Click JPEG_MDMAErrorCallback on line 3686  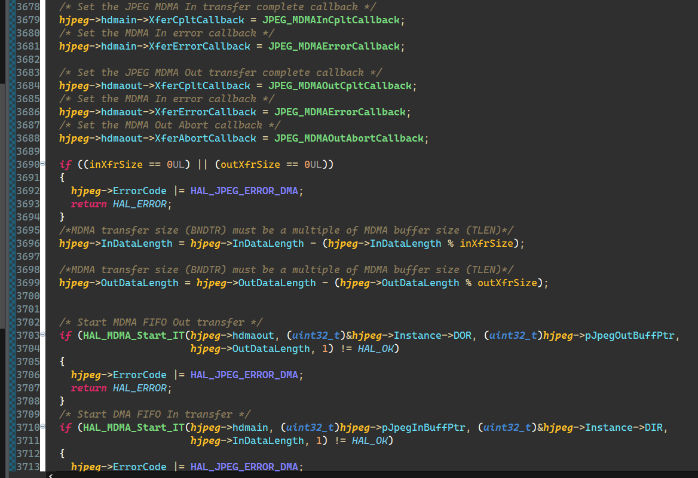tap(339, 112)
